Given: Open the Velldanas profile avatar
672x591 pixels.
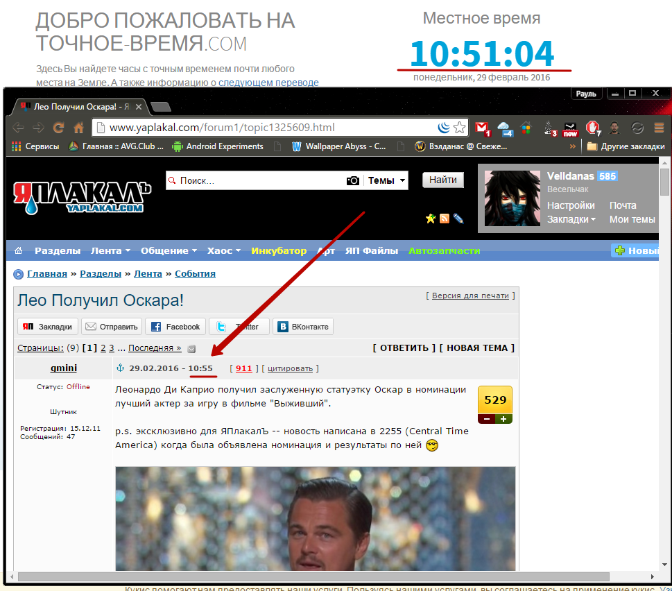Looking at the screenshot, I should pos(512,198).
